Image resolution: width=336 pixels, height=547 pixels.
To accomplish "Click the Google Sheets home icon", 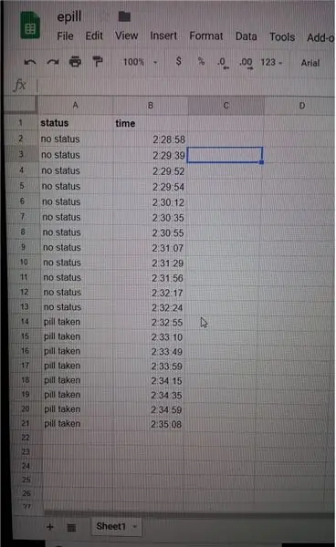I will coord(30,26).
